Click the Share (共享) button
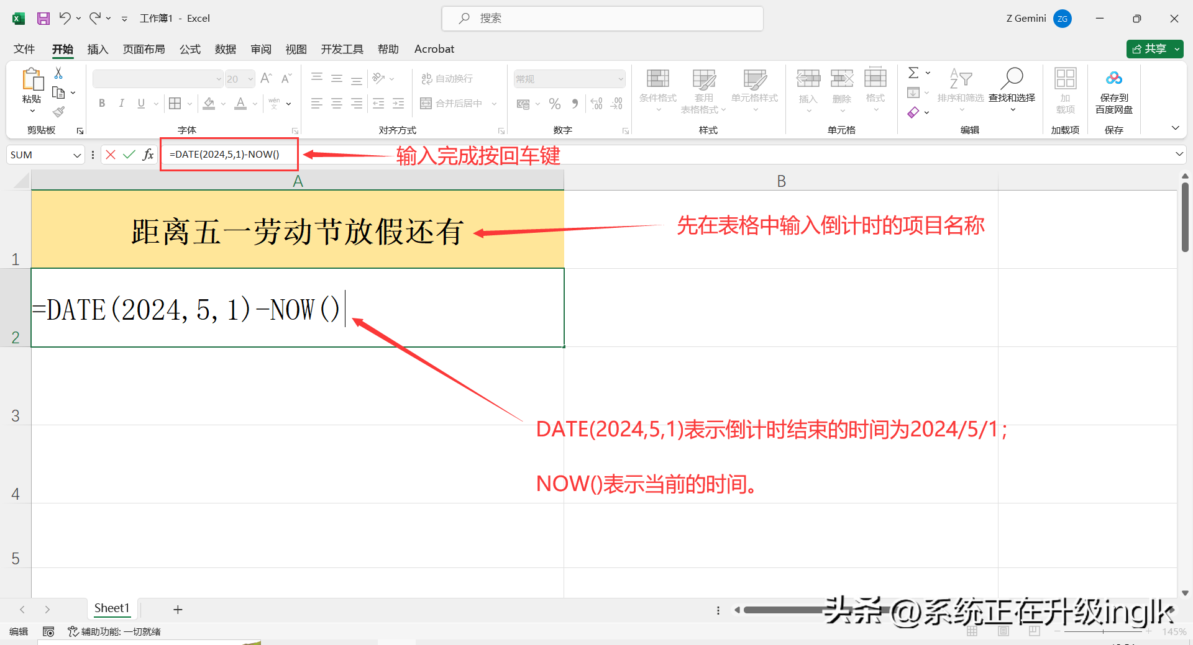1193x645 pixels. [1149, 49]
